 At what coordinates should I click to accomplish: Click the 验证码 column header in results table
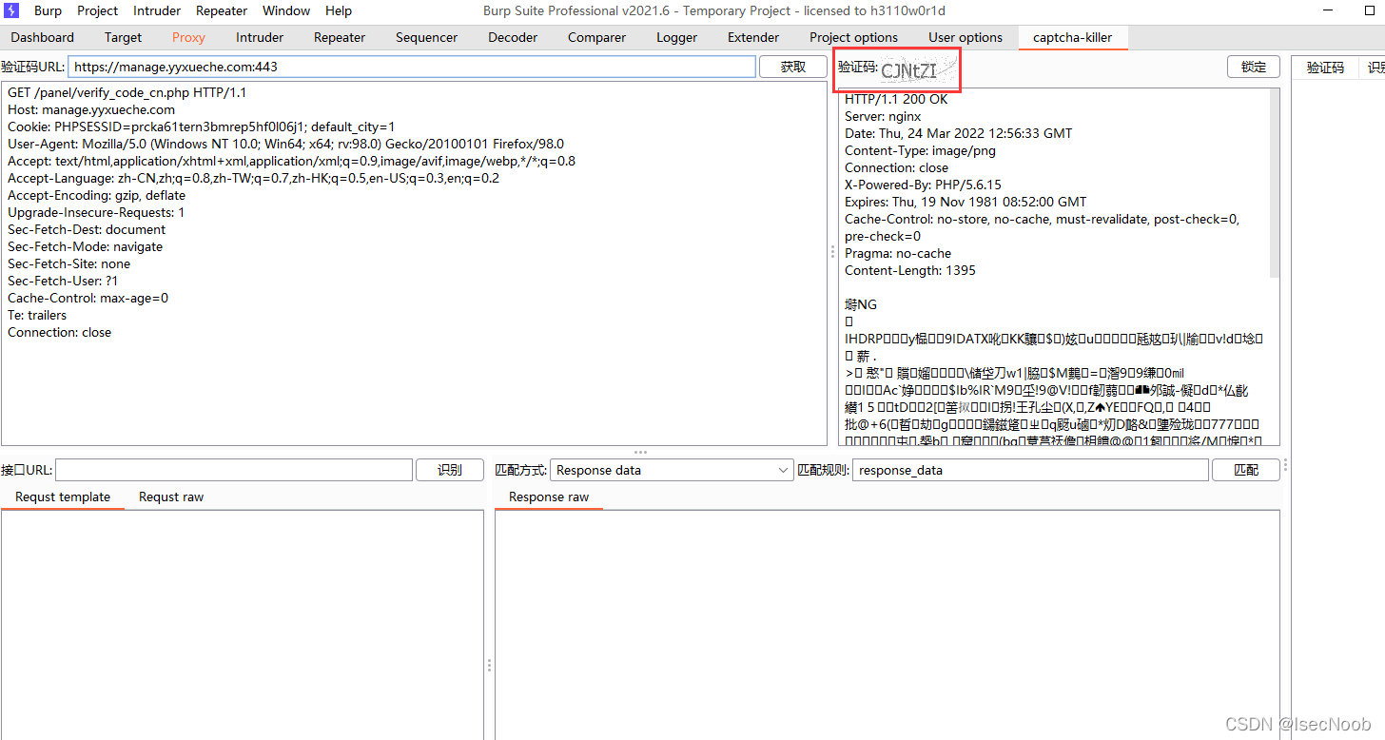pyautogui.click(x=1325, y=68)
